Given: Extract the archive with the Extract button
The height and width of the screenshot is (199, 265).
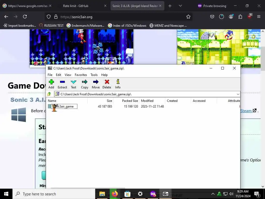Looking at the screenshot, I should pos(62,84).
